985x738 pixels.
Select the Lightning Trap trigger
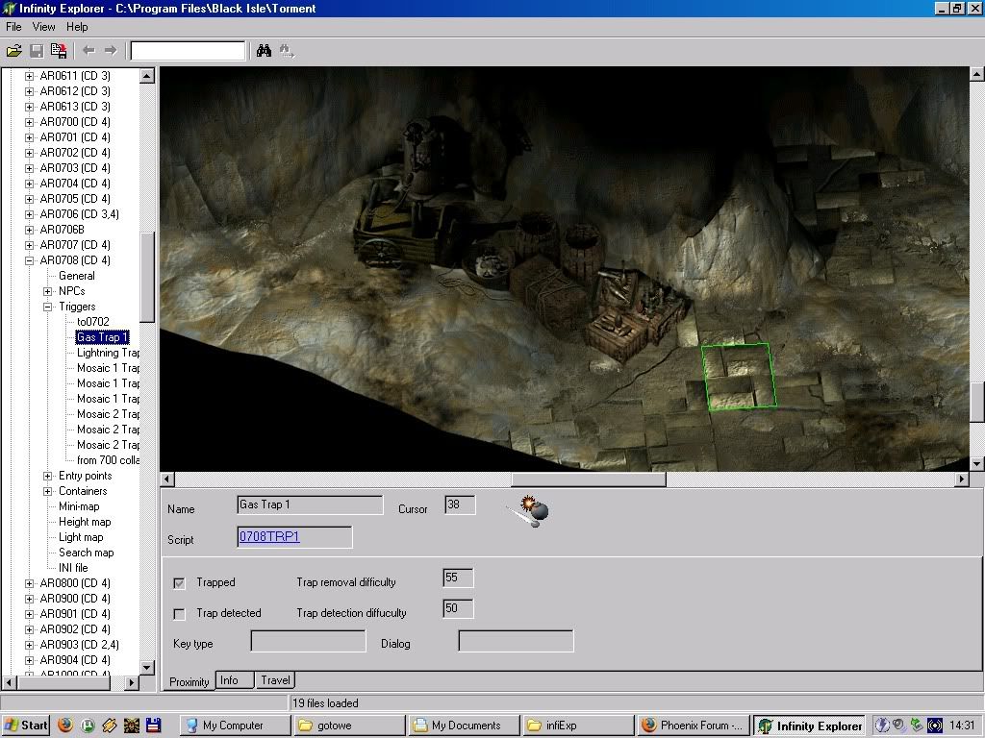[x=108, y=353]
